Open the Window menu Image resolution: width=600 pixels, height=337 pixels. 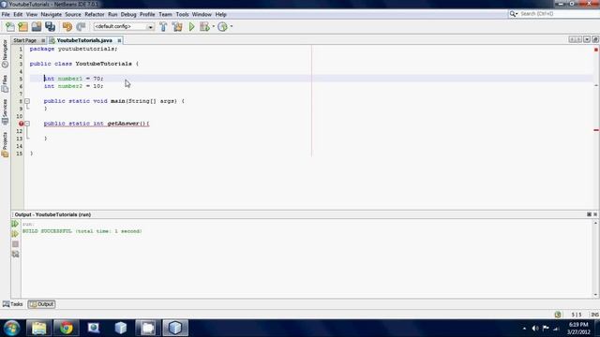(x=202, y=15)
